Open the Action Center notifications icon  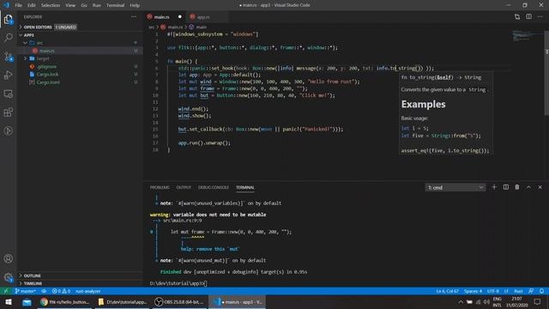pyautogui.click(x=538, y=302)
